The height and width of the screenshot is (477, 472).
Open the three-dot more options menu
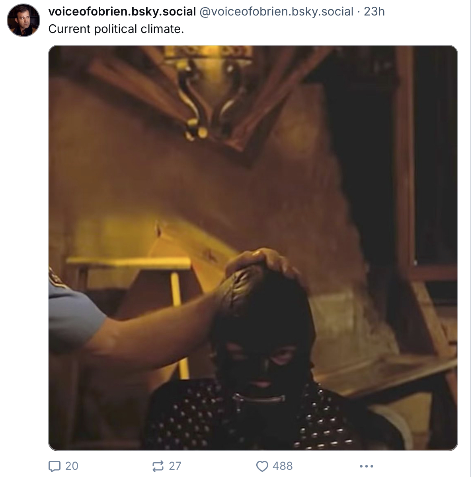click(366, 466)
